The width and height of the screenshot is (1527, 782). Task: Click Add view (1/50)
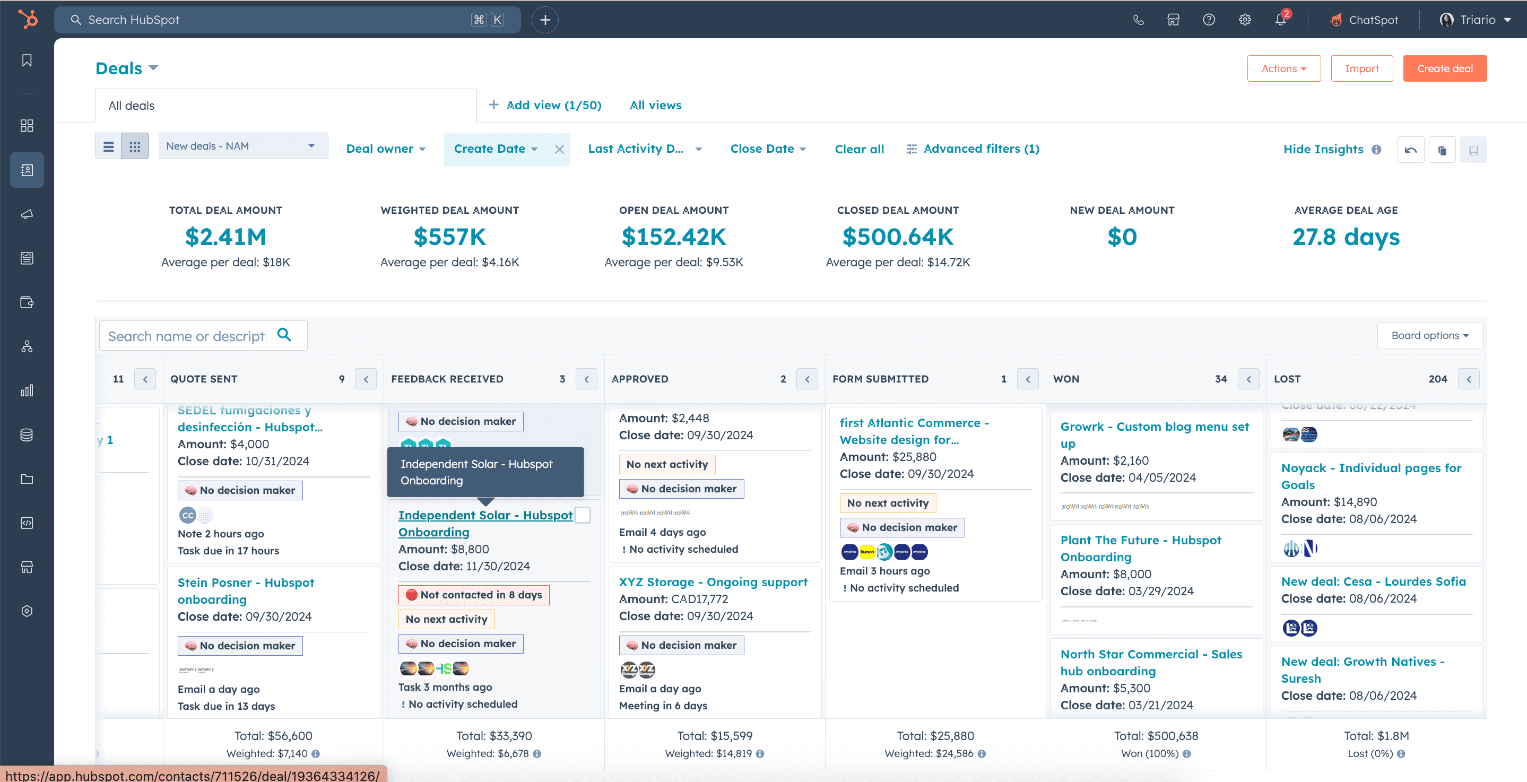tap(545, 105)
